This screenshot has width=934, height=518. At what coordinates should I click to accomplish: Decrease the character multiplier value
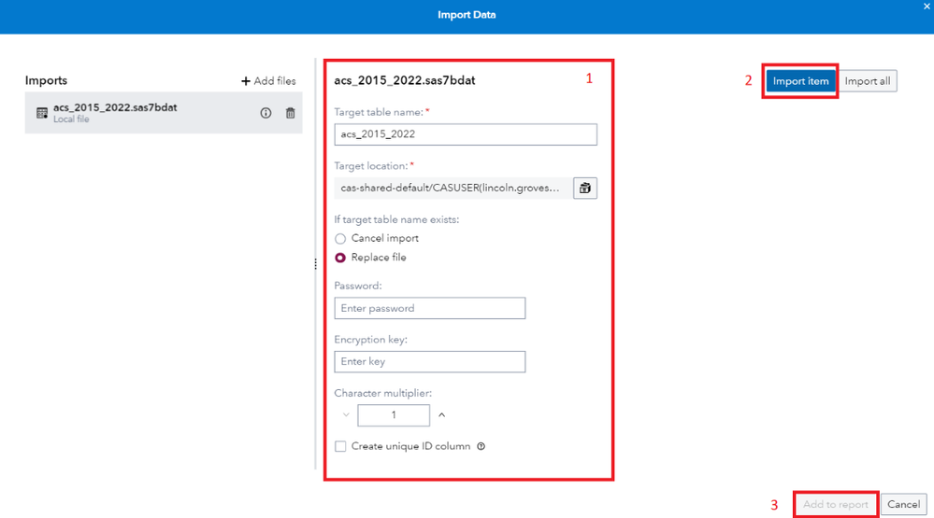346,414
